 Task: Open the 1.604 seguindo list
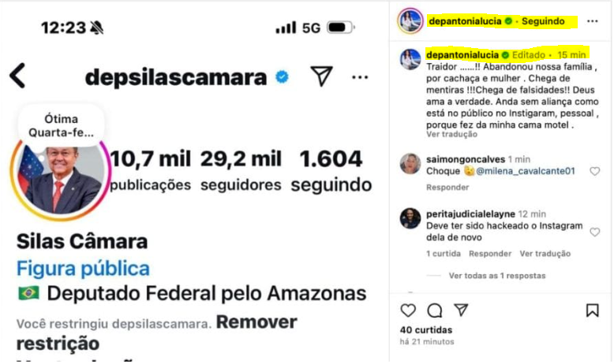[331, 170]
